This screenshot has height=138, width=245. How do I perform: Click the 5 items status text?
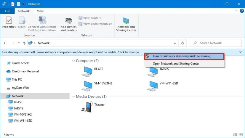pyautogui.click(x=9, y=135)
